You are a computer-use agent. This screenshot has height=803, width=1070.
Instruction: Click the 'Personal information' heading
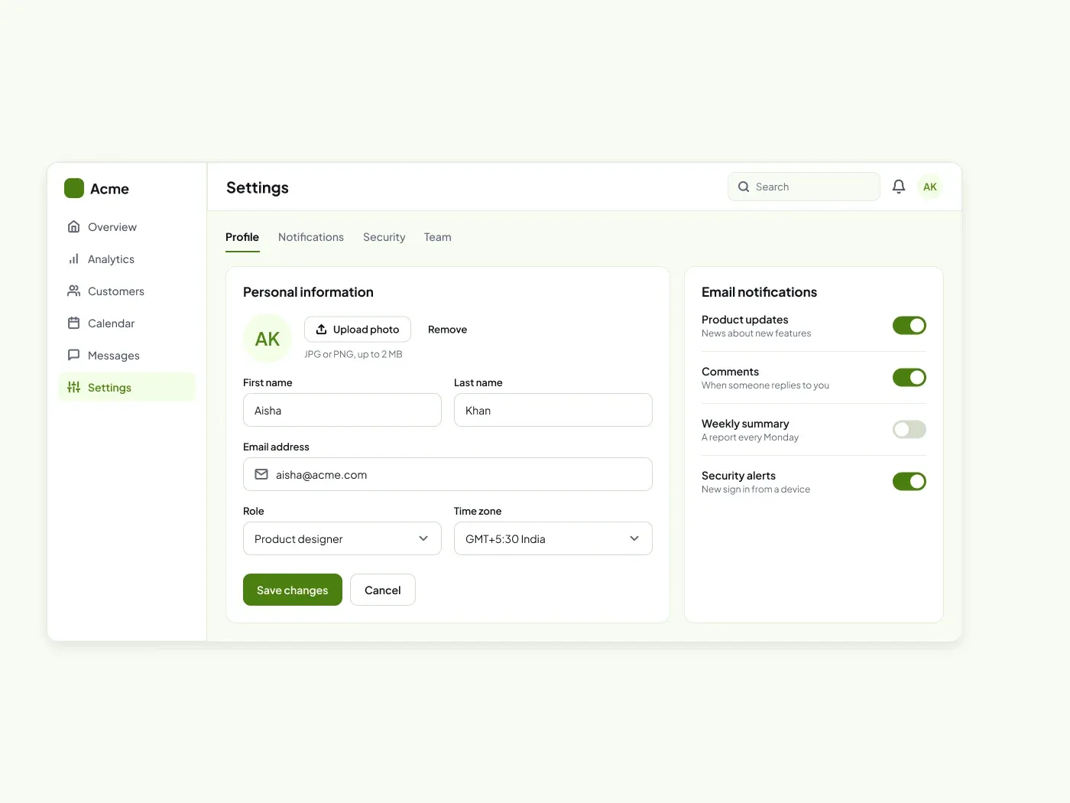[x=308, y=292]
